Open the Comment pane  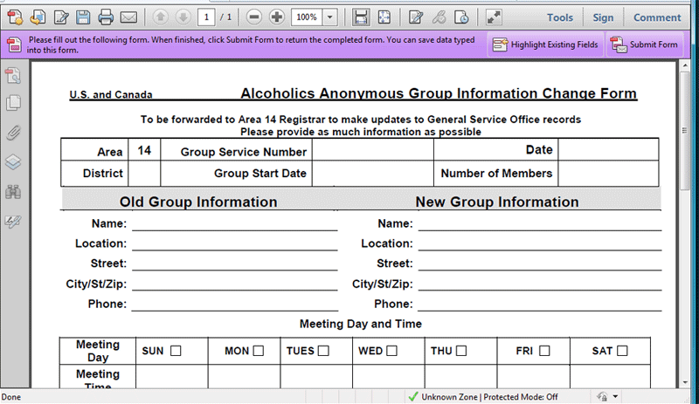657,17
